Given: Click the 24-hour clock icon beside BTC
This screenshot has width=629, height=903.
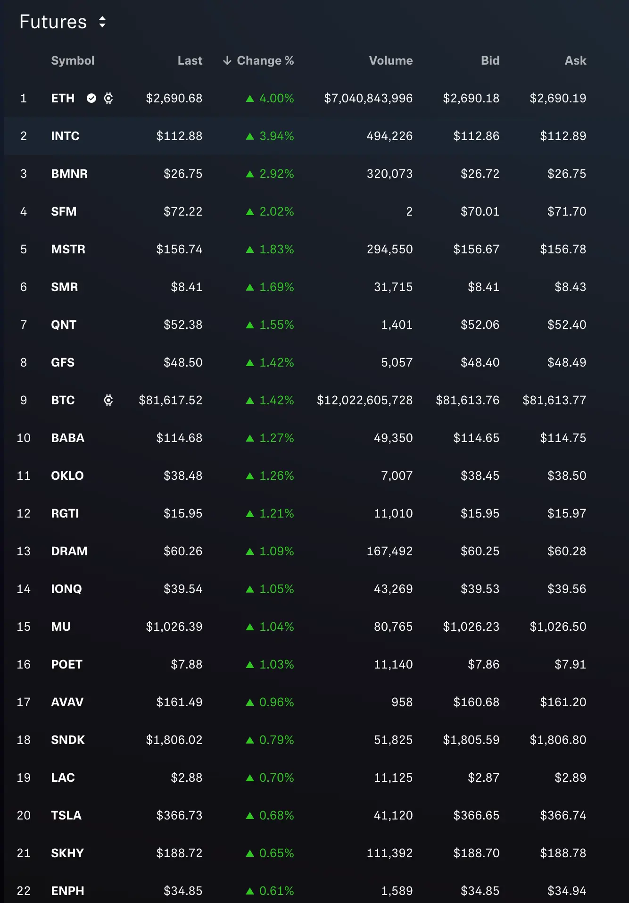Looking at the screenshot, I should point(108,400).
